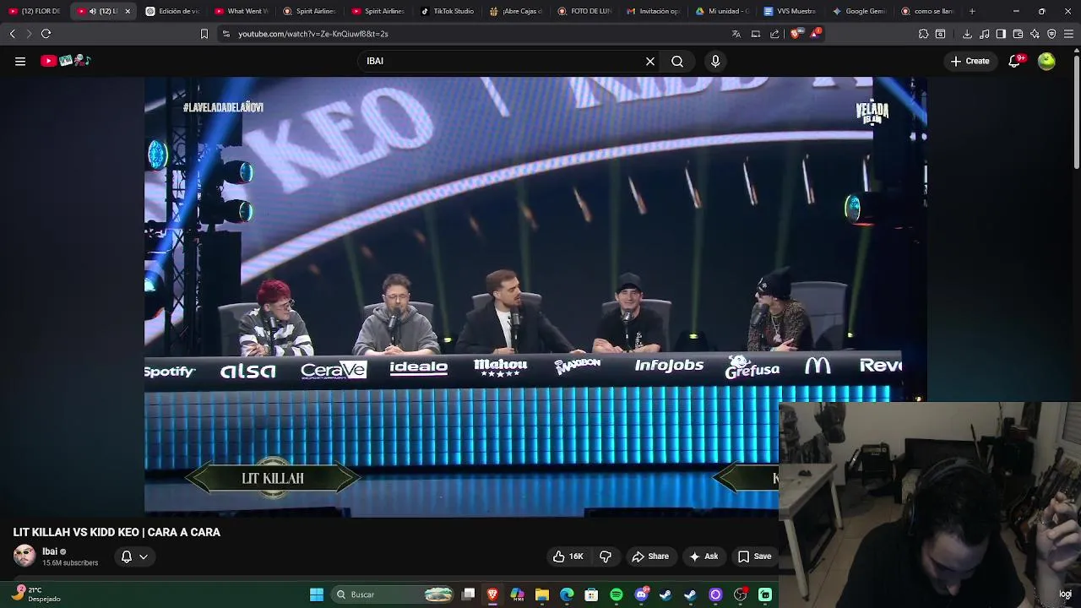The image size is (1081, 608).
Task: Open the YouTube account avatar menu
Action: click(1046, 61)
